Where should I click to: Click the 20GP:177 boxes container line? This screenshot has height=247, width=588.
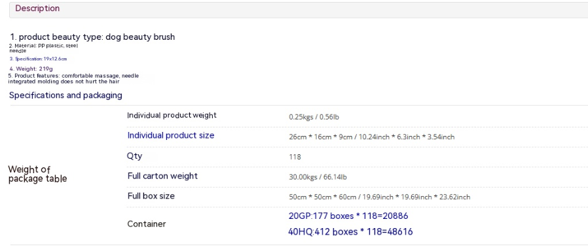pos(348,216)
